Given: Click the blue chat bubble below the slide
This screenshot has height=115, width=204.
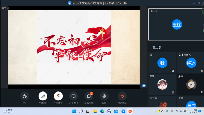Looking at the screenshot, I should point(144,86).
